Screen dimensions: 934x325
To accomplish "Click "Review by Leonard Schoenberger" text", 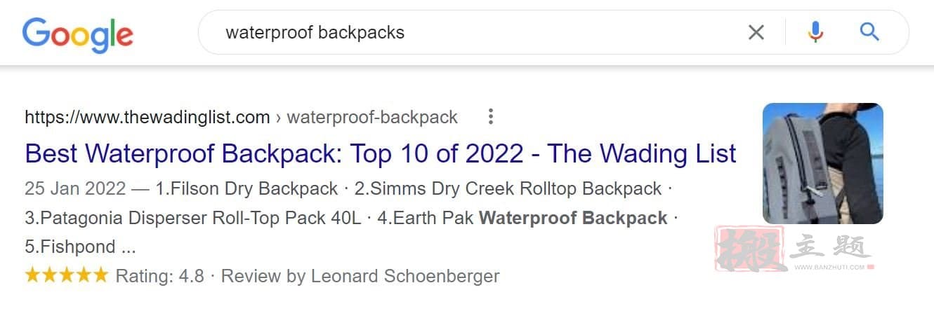I will (x=360, y=276).
